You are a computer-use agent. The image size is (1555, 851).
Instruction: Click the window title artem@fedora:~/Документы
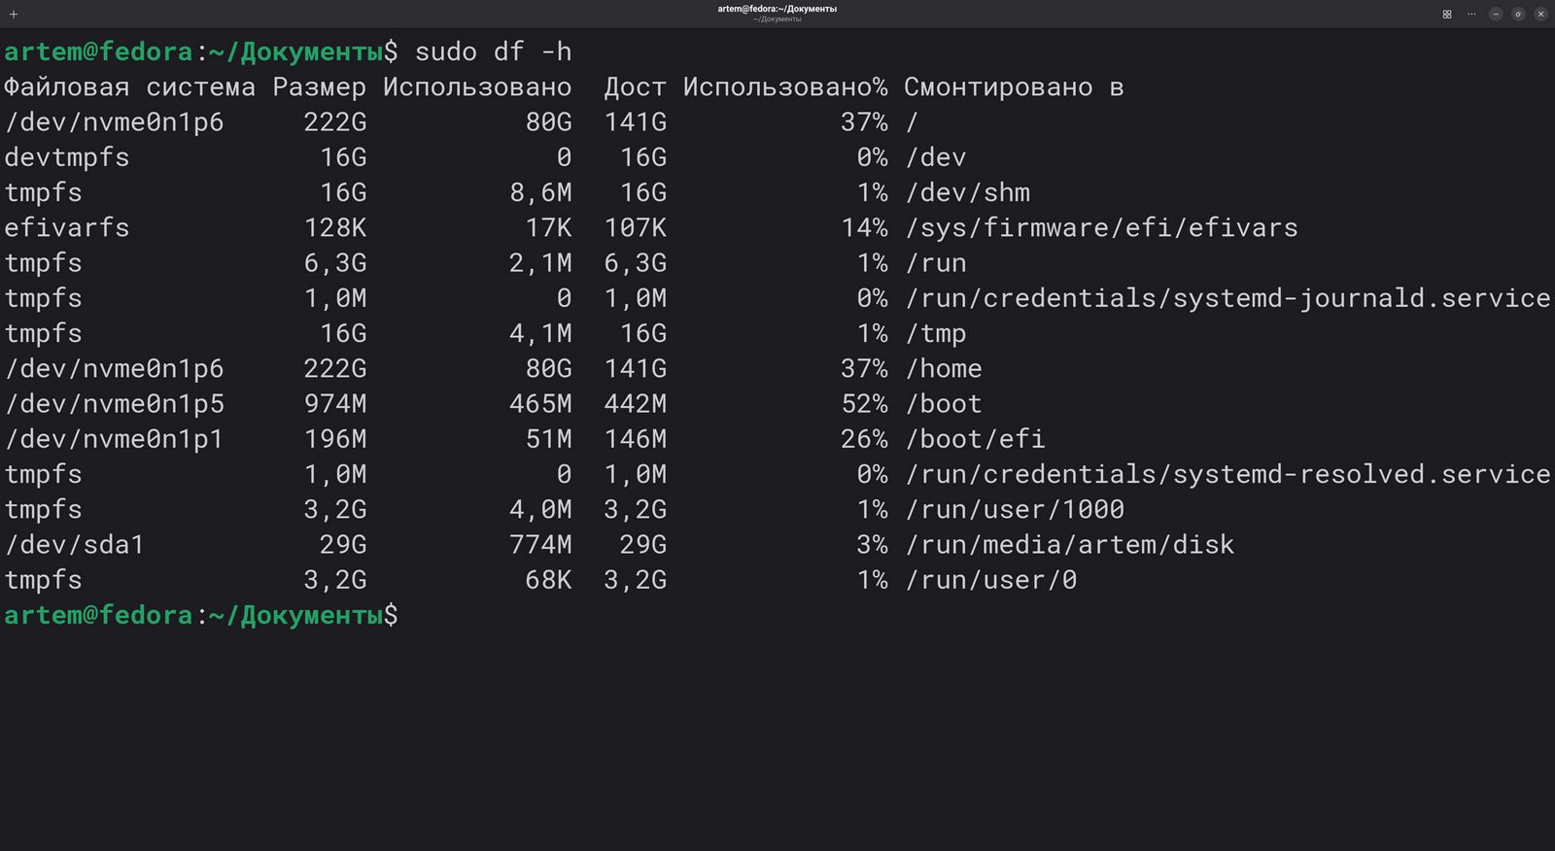777,9
